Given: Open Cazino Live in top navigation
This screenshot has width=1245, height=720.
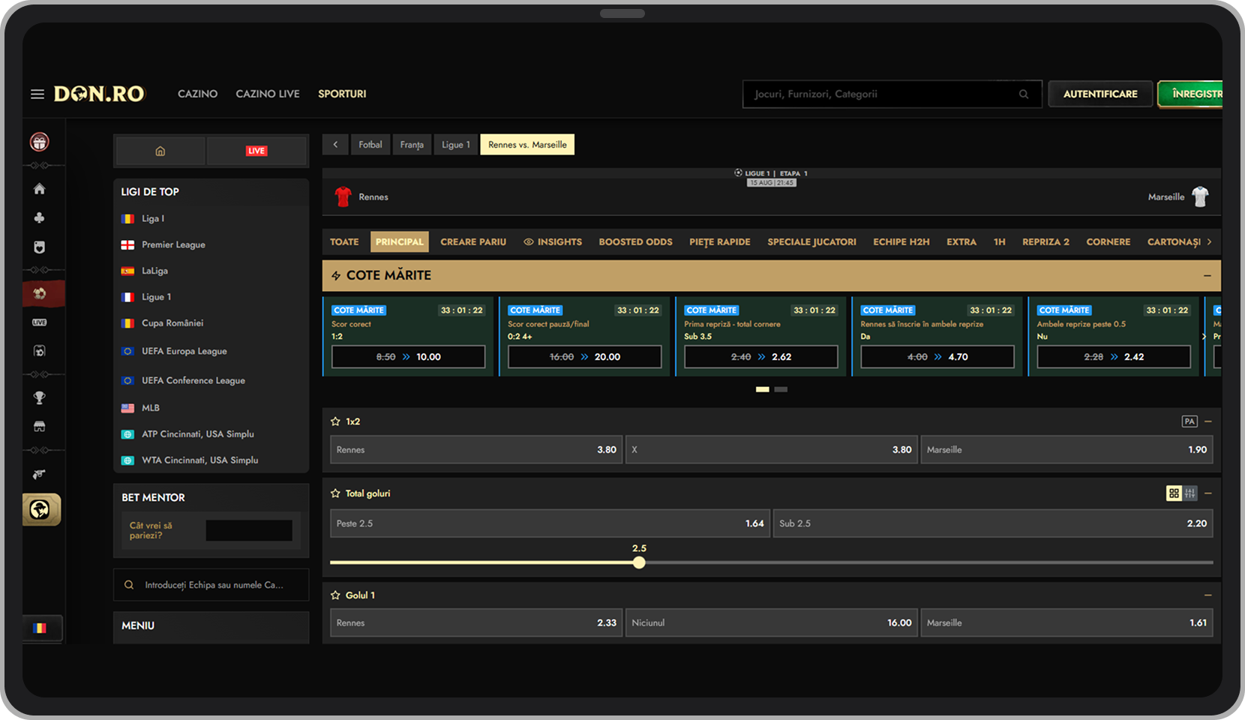Looking at the screenshot, I should pos(268,94).
